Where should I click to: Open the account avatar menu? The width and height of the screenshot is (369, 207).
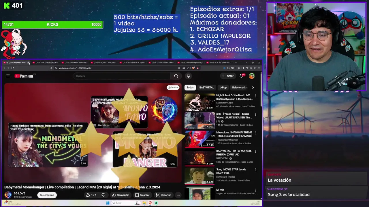(x=252, y=76)
